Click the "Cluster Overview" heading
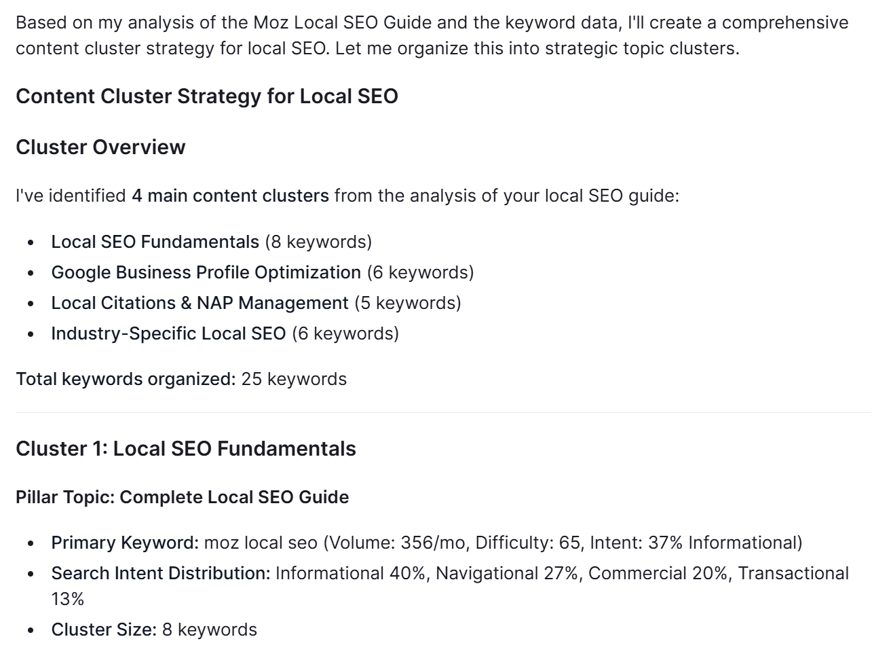 (100, 147)
